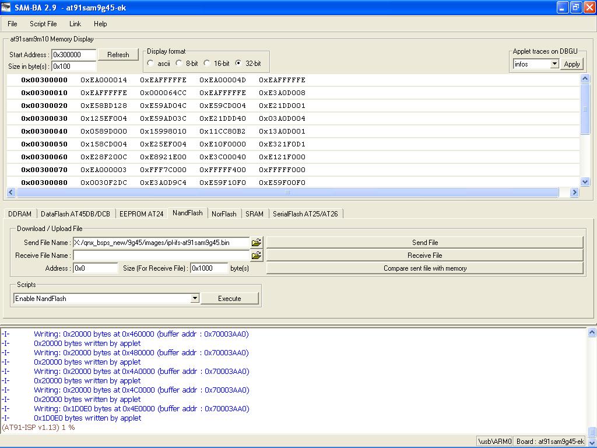The height and width of the screenshot is (448, 597).
Task: Browse for Send File Name folder icon
Action: coord(257,242)
